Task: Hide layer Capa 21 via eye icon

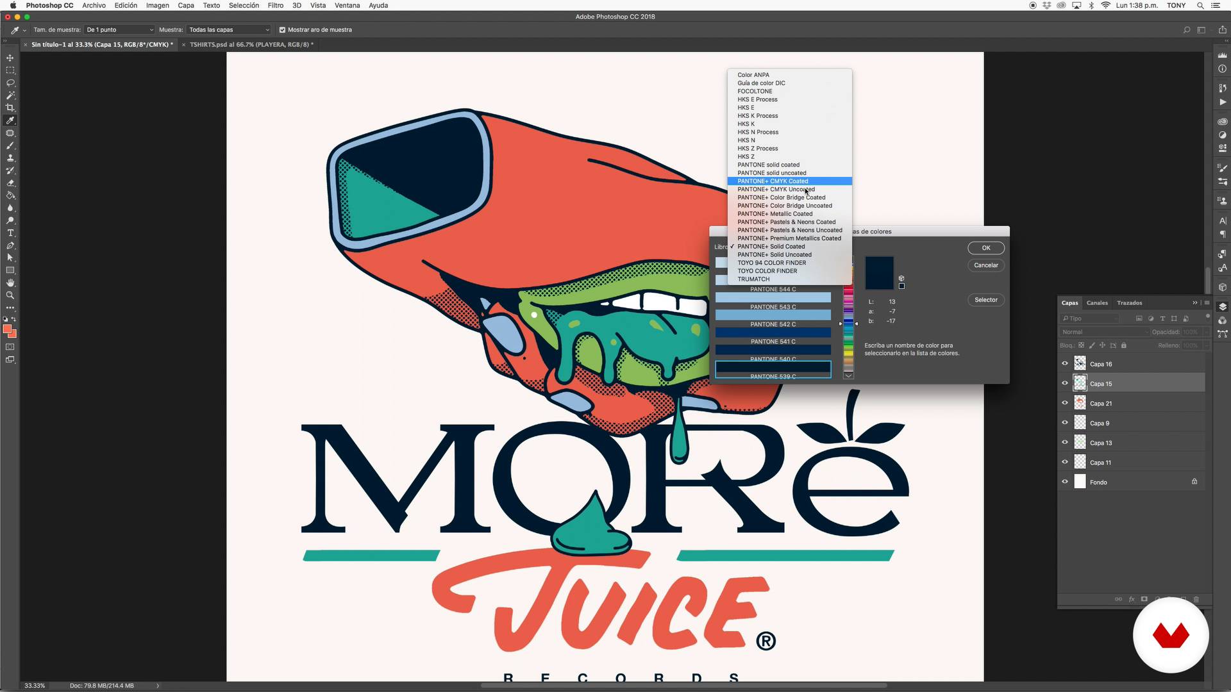Action: coord(1065,403)
